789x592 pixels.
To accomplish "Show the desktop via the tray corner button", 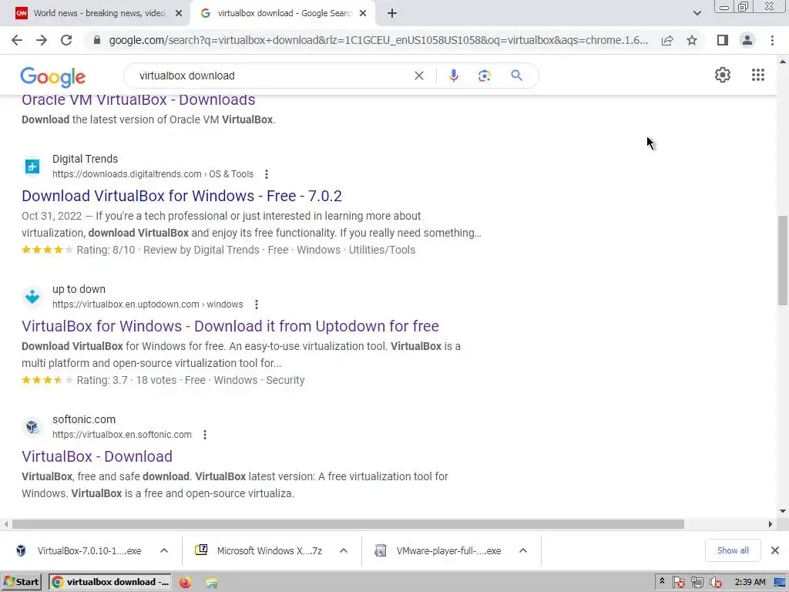I will pos(780,582).
